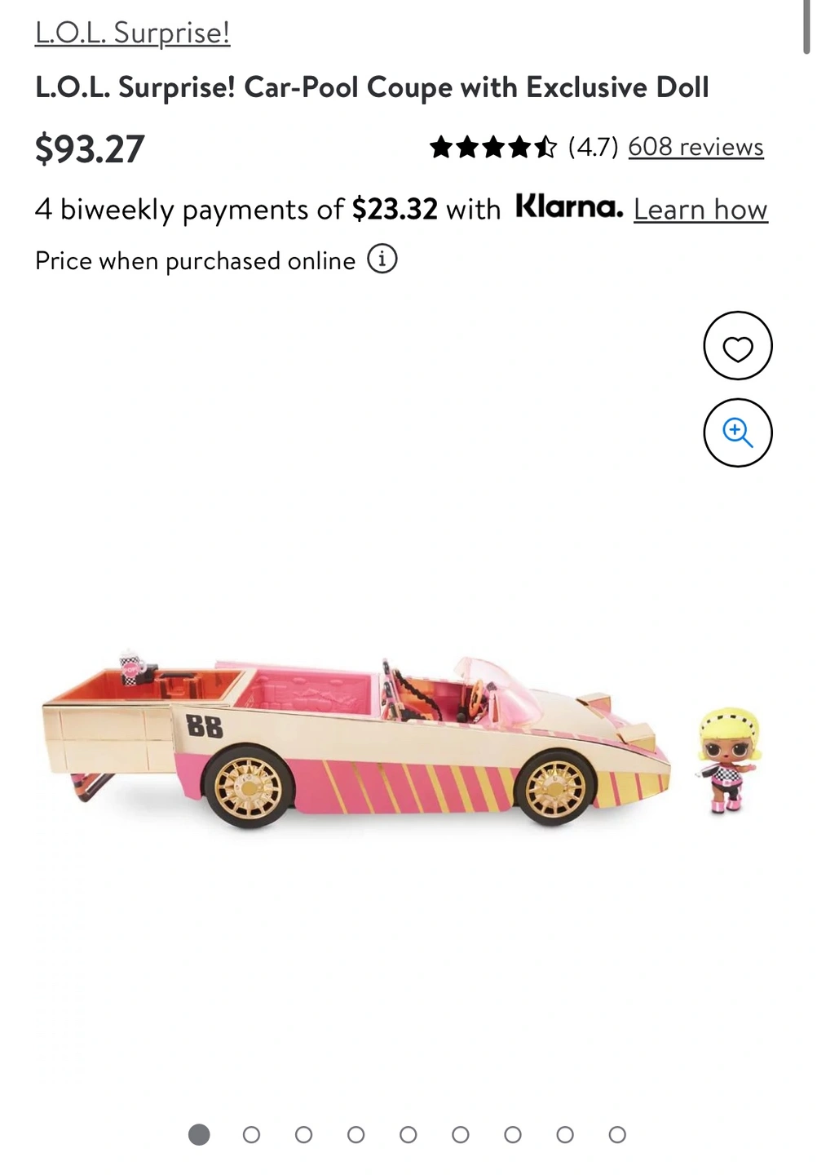The height and width of the screenshot is (1175, 817).
Task: Select the second image carousel dot
Action: (251, 1134)
